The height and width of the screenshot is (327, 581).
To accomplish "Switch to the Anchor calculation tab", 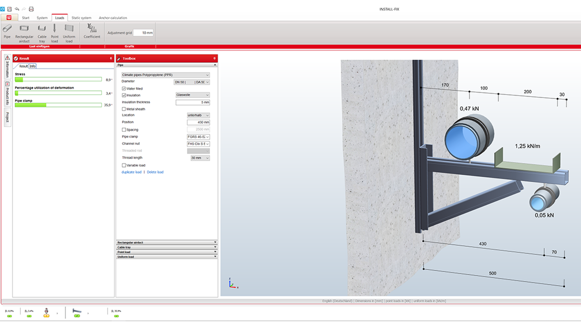I will (x=113, y=18).
